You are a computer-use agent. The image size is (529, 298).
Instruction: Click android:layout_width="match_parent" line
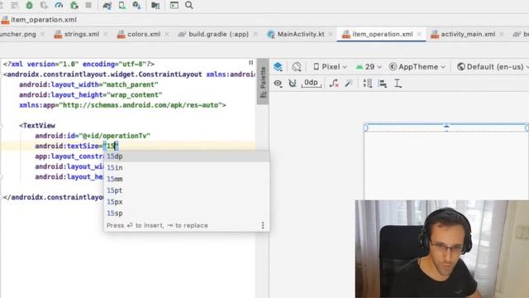[x=88, y=84]
